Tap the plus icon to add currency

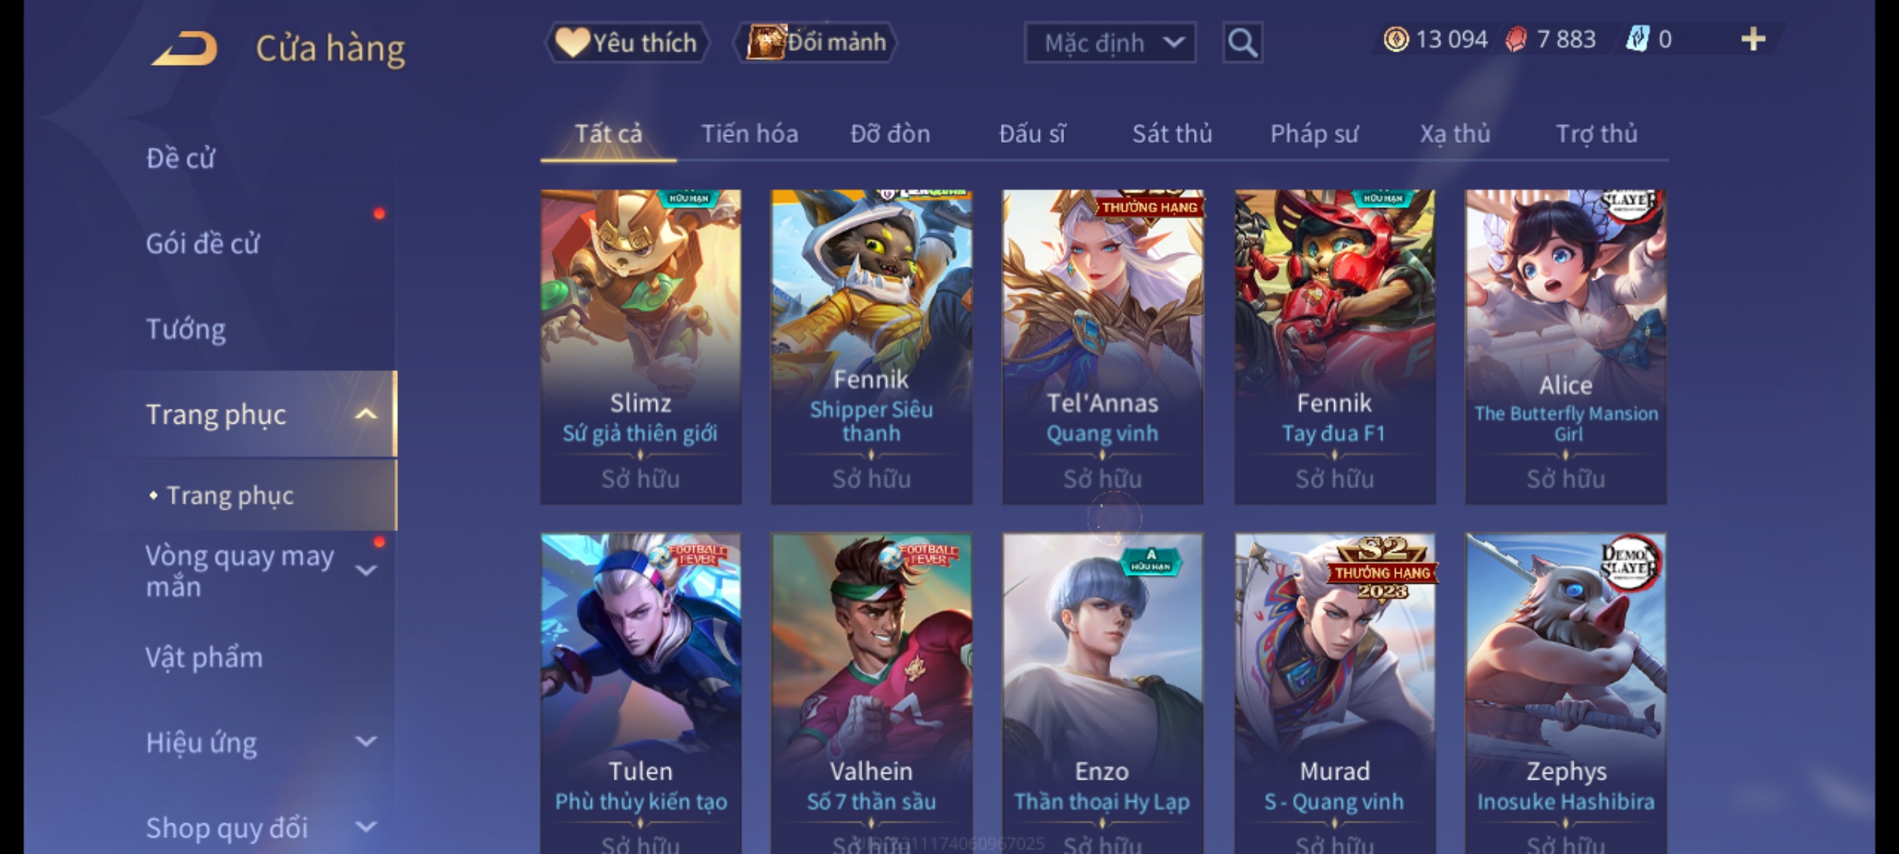click(x=1753, y=39)
